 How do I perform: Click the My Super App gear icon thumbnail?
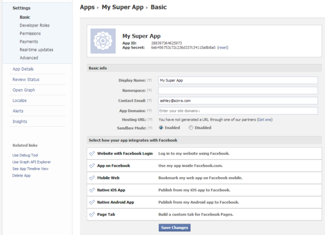103,41
